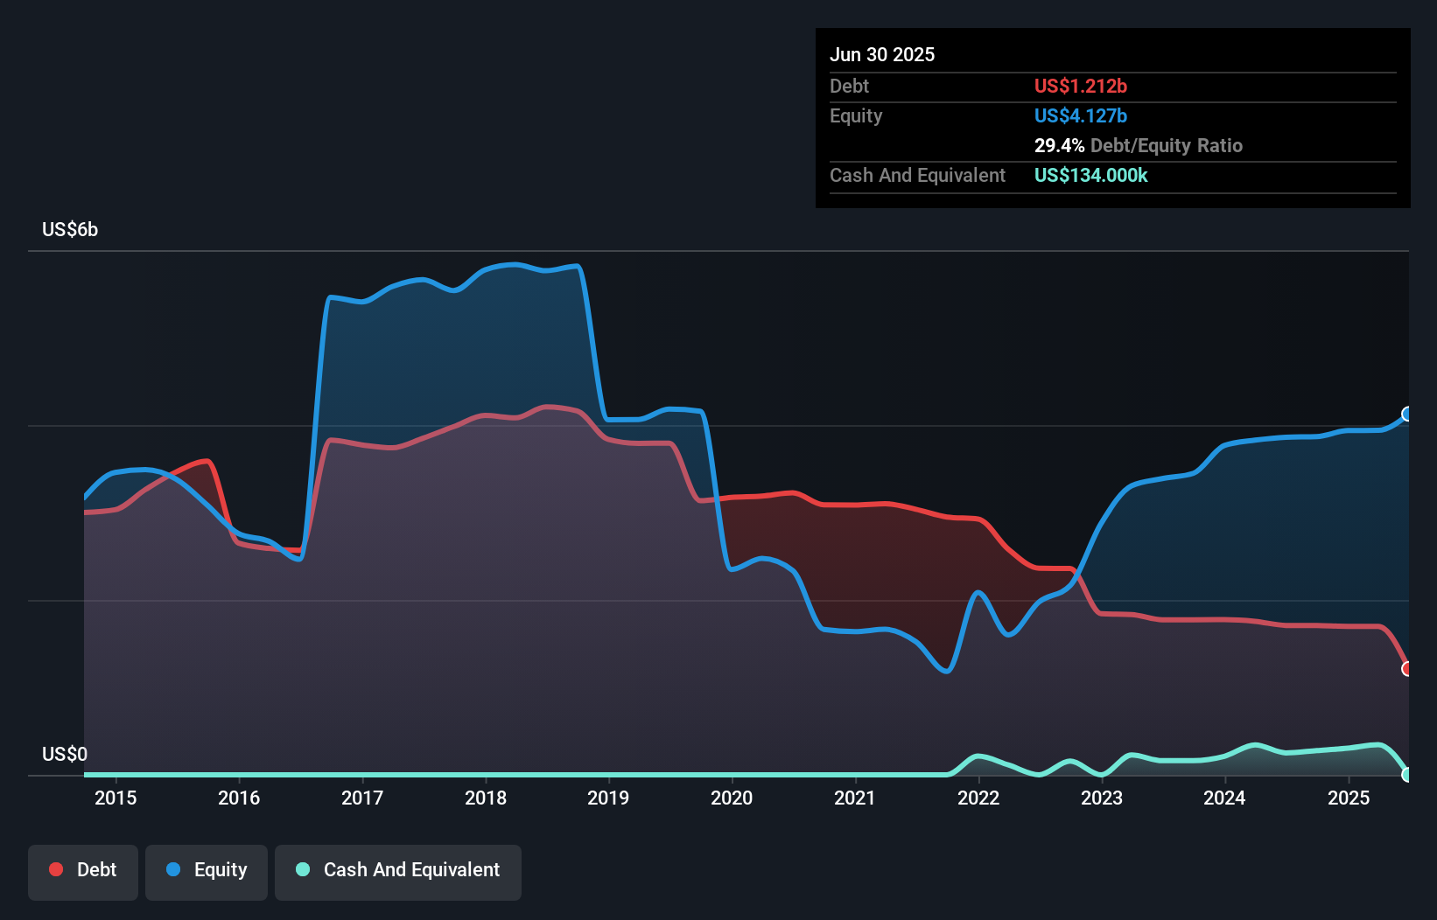
Task: Select the teal Cash endpoint marker on chart
Action: pos(1407,774)
